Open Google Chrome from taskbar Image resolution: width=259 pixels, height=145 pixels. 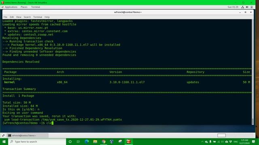pyautogui.click(x=104, y=141)
